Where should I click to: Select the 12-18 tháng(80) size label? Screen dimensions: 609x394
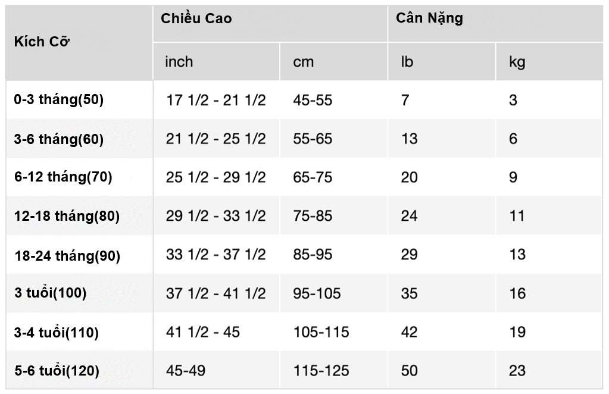coord(67,217)
